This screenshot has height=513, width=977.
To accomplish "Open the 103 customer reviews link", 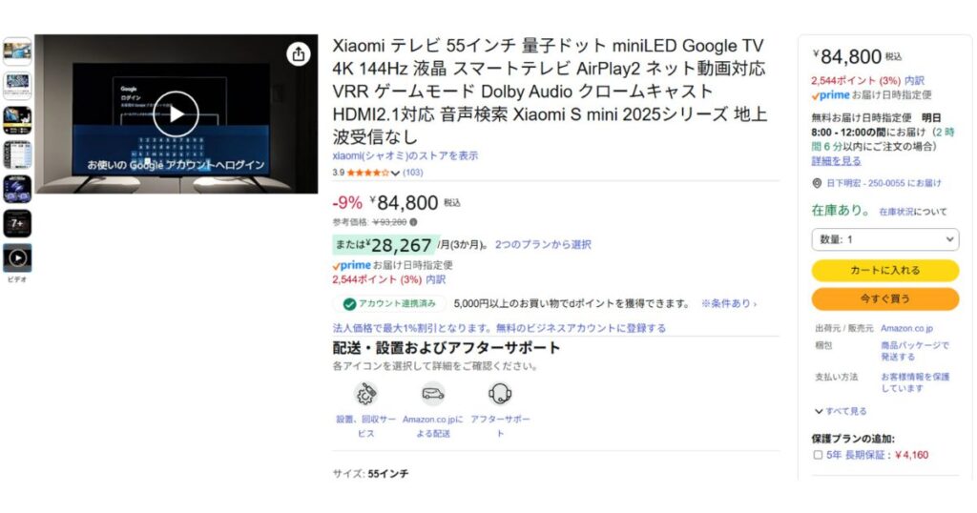I will (412, 173).
